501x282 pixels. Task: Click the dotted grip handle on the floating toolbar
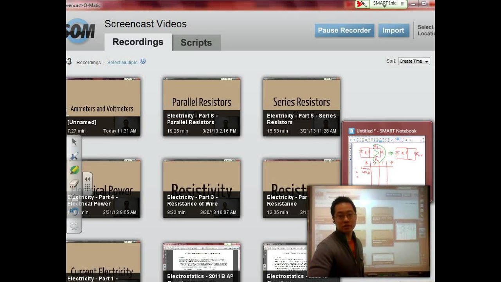[88, 187]
